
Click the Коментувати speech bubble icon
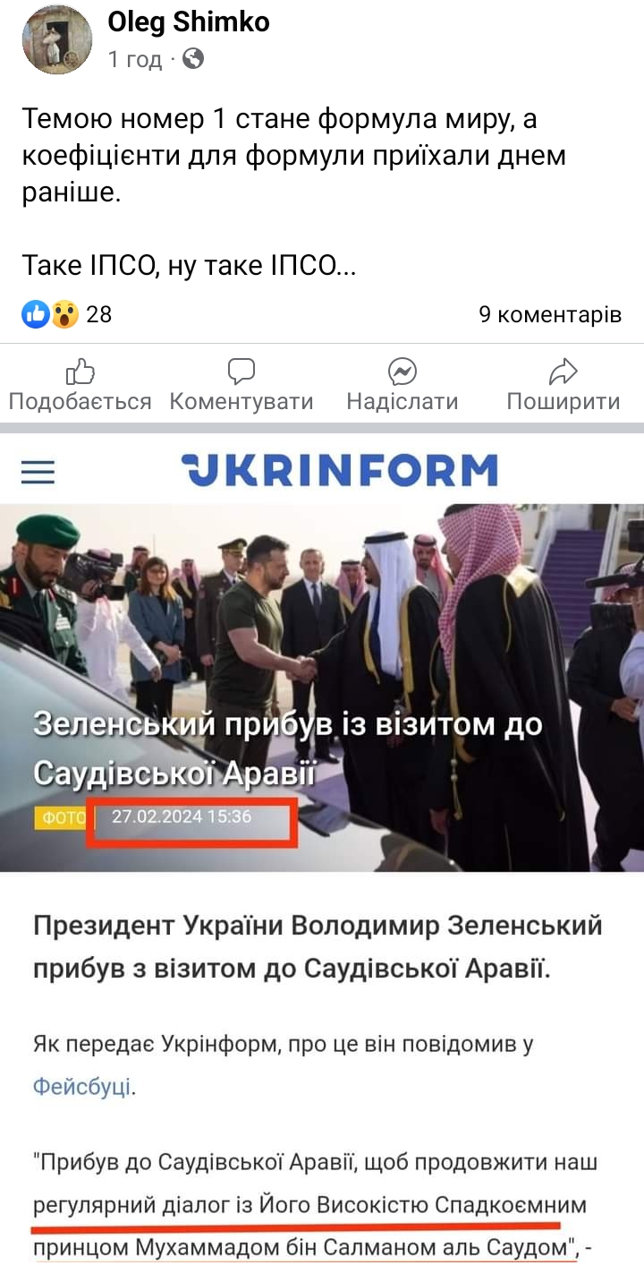coord(241,371)
